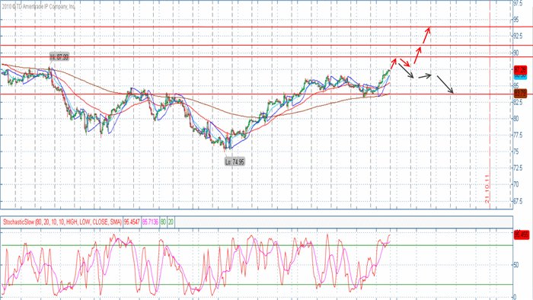Click the red 95.4547 stochastic value box
Viewport: 533px width, 300px height.
[x=132, y=222]
